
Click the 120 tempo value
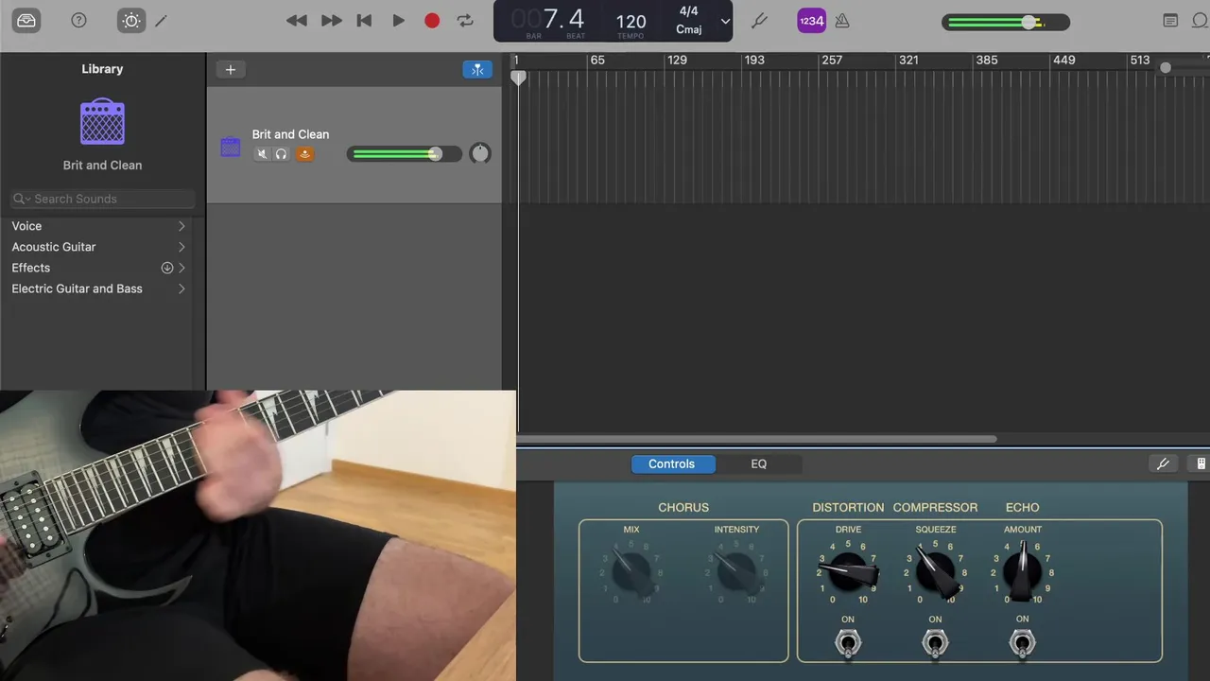[631, 22]
